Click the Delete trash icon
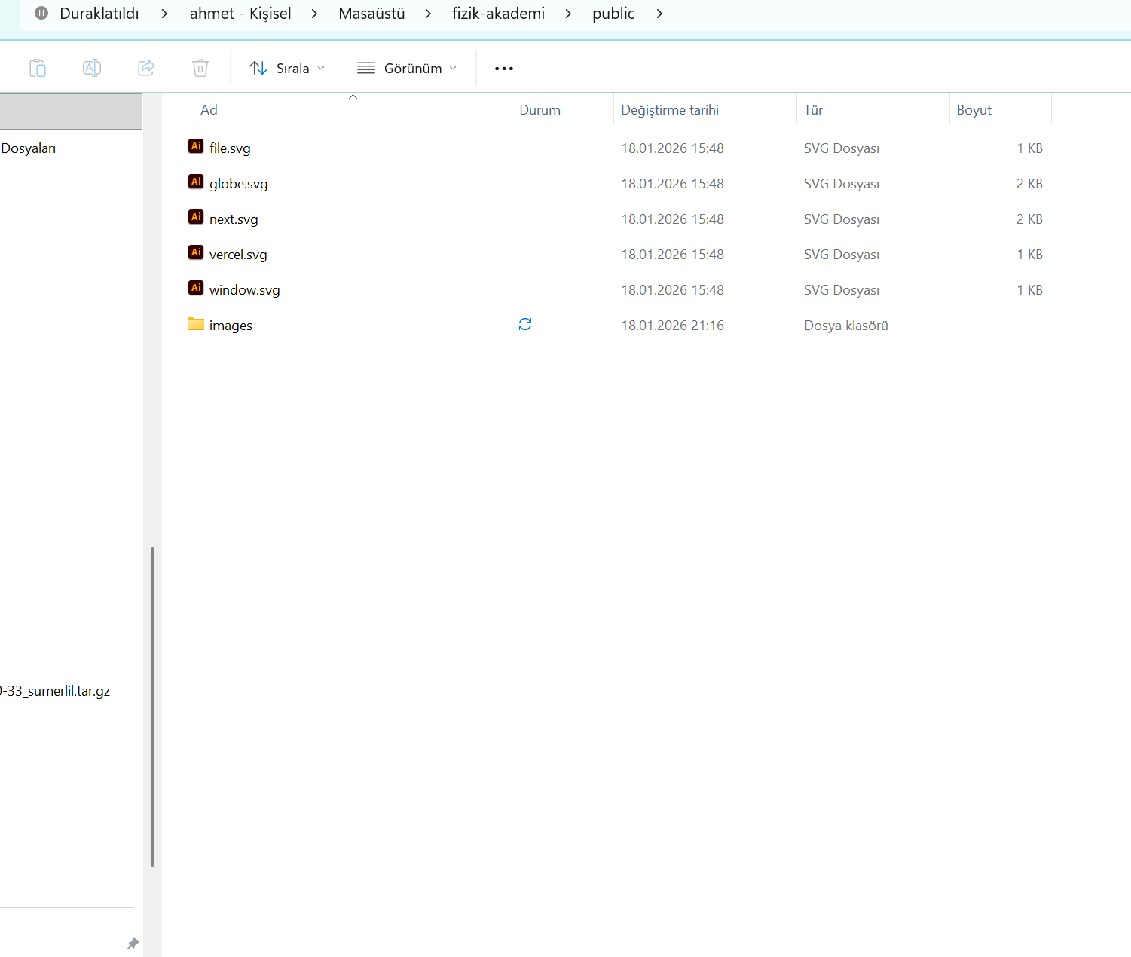The width and height of the screenshot is (1131, 957). tap(200, 68)
